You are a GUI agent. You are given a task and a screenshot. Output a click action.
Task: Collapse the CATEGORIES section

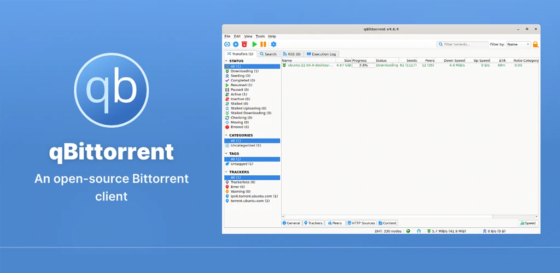coord(226,135)
